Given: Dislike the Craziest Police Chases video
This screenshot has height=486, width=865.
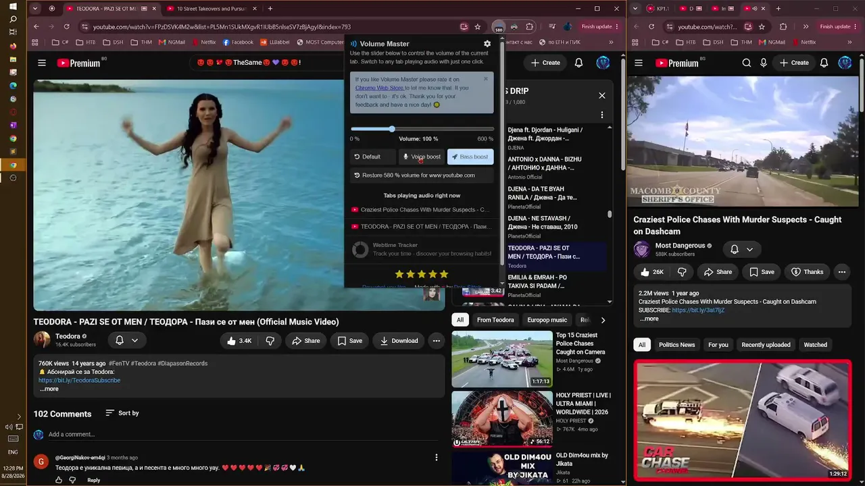Looking at the screenshot, I should [x=682, y=272].
